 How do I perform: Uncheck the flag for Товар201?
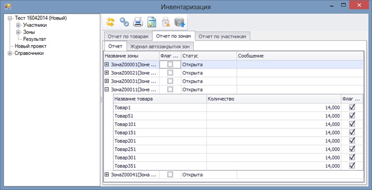click(x=352, y=141)
